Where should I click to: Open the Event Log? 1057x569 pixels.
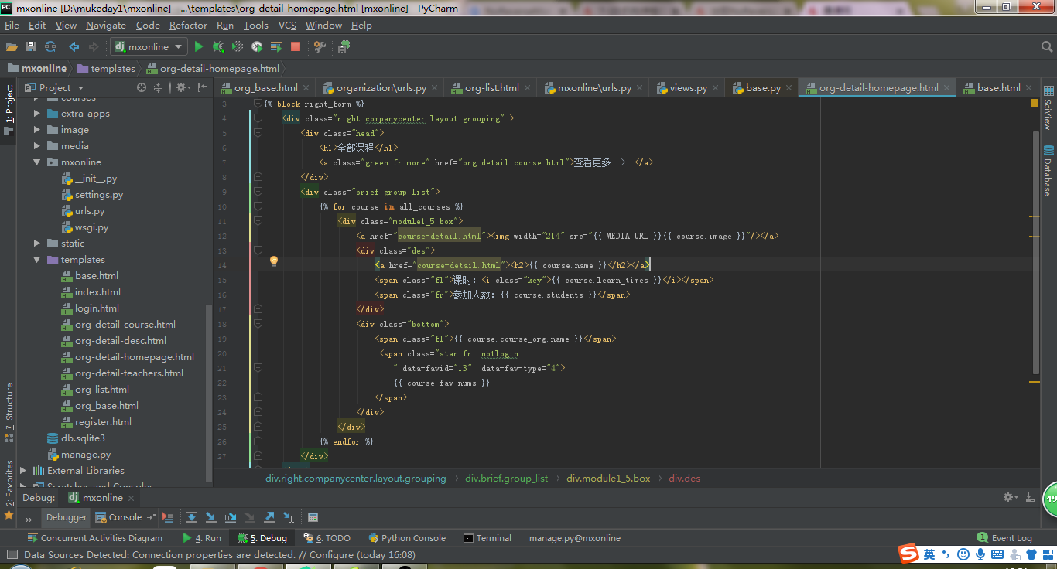click(x=1004, y=538)
